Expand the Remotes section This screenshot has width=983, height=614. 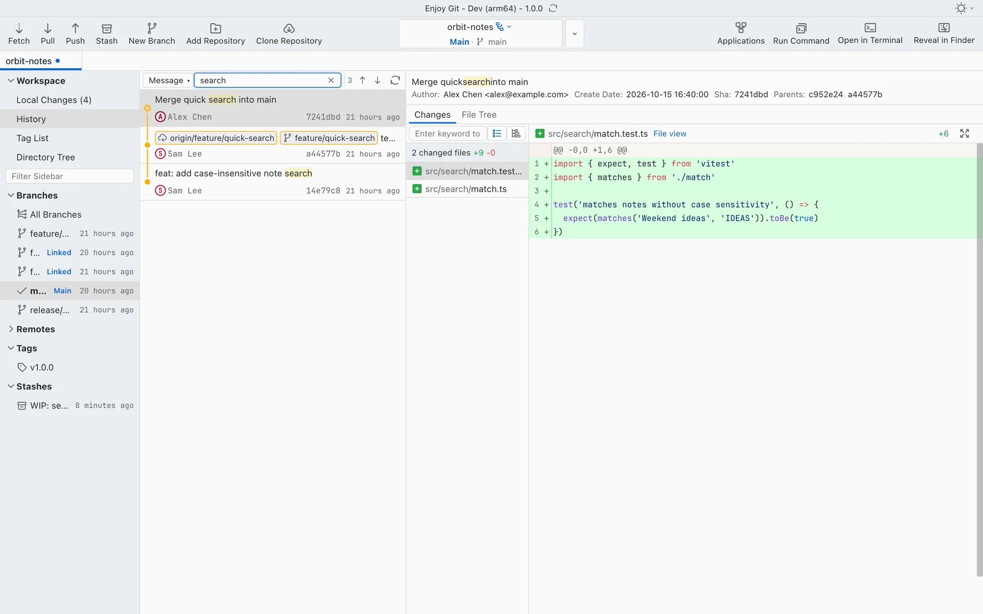pos(10,329)
